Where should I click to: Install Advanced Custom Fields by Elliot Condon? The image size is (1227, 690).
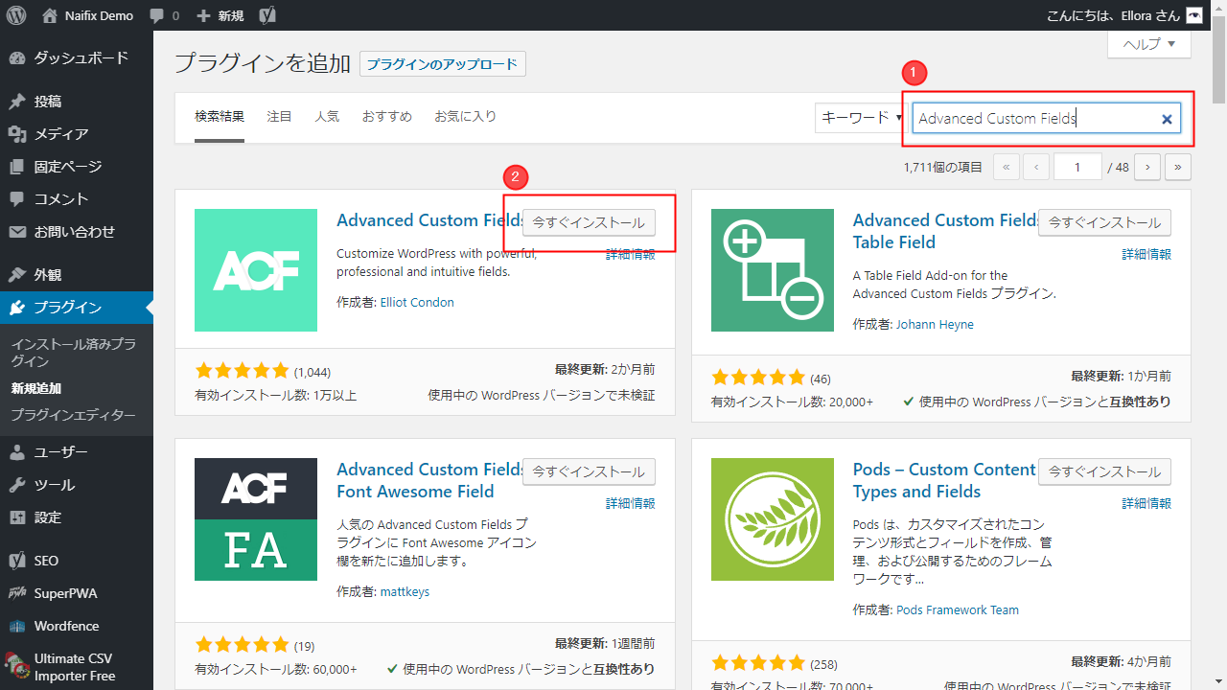(589, 222)
